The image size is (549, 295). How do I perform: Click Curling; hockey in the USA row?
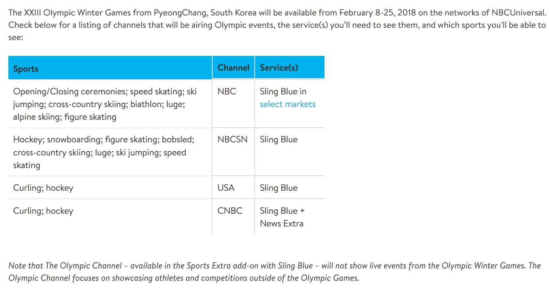pyautogui.click(x=43, y=188)
